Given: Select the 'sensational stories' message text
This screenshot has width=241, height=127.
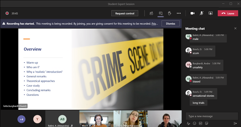Looking at the screenshot, I should [x=203, y=96].
